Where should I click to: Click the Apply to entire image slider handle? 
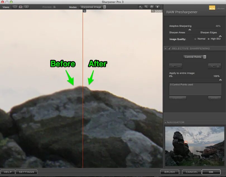[220, 80]
